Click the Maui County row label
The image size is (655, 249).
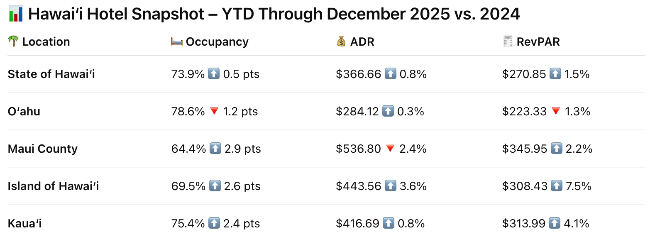click(x=43, y=149)
